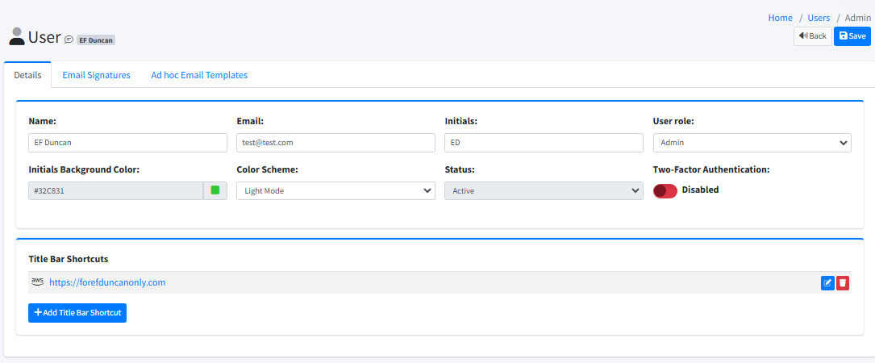Switch to the Email Signatures tab
Image resolution: width=875 pixels, height=363 pixels.
point(96,75)
